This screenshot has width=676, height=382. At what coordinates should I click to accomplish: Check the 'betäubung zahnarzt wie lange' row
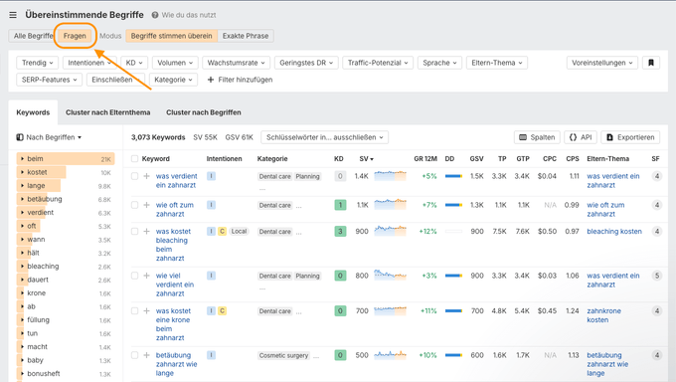click(x=134, y=355)
